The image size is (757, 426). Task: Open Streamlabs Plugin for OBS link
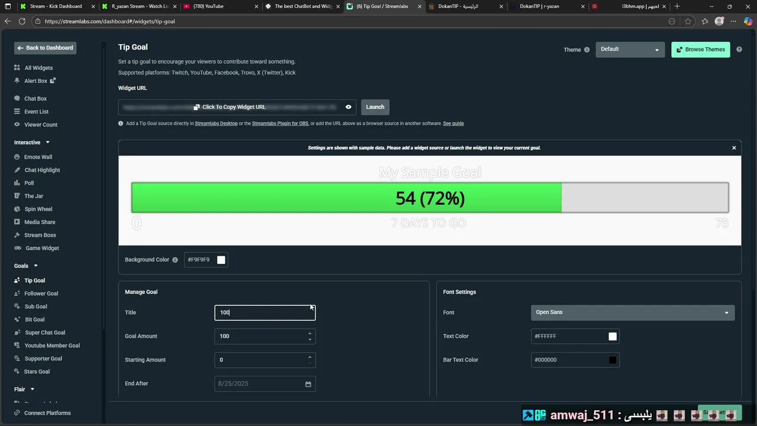click(x=280, y=124)
